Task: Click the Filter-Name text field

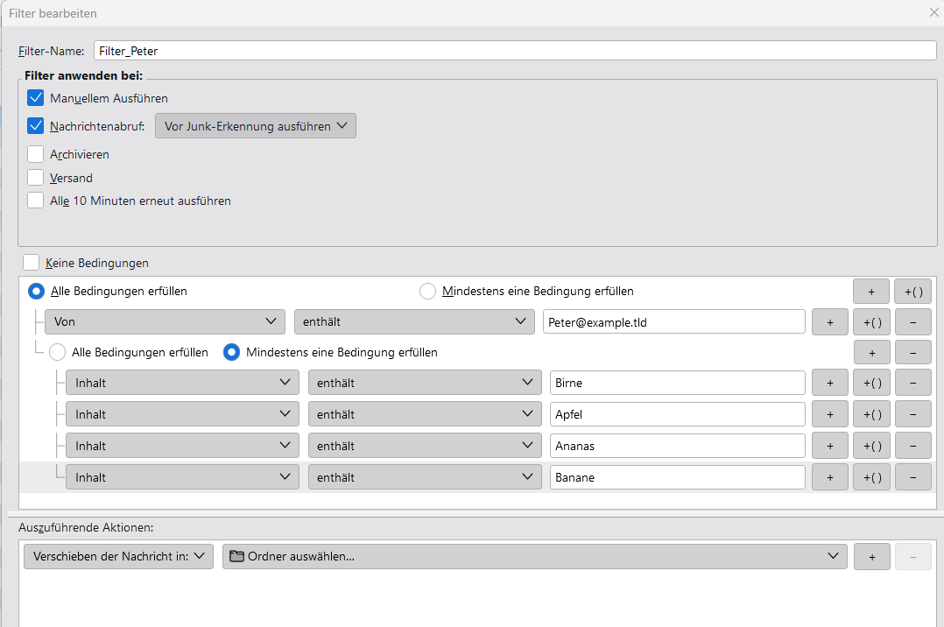Action: (x=515, y=51)
